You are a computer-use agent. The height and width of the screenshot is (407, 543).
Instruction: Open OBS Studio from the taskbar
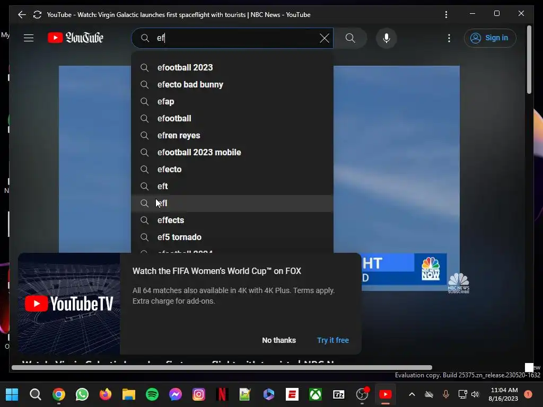pyautogui.click(x=362, y=394)
